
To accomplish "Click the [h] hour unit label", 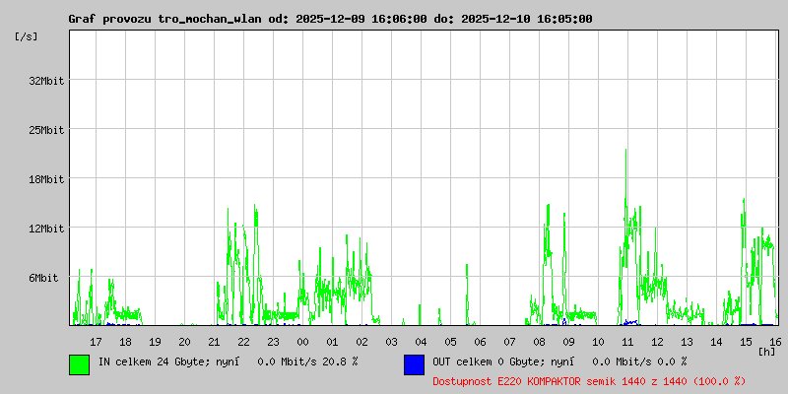I will (767, 351).
